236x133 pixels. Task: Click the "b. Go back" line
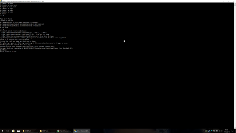[x=4, y=28]
